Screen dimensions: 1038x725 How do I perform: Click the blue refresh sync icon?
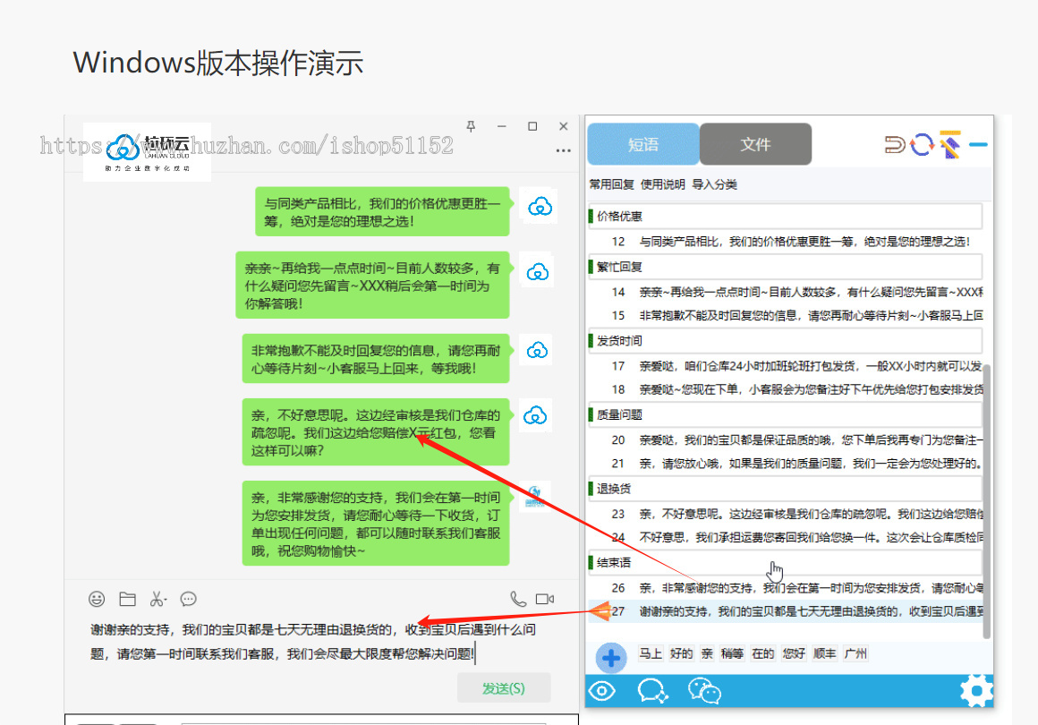[922, 144]
